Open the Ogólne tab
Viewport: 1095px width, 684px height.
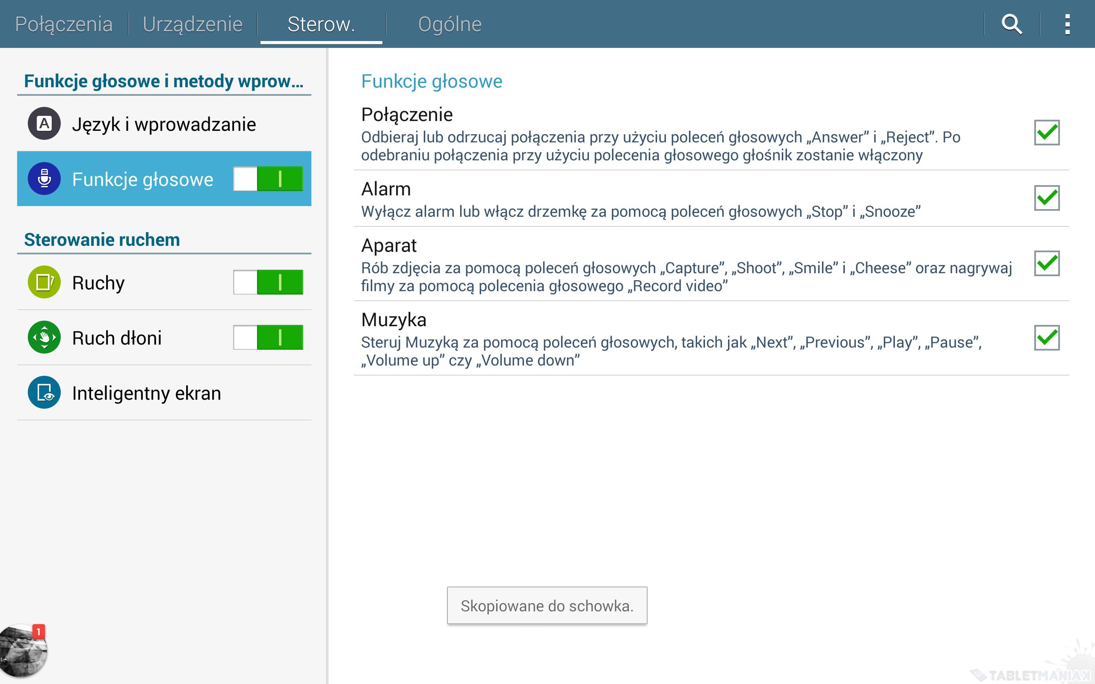click(x=449, y=24)
